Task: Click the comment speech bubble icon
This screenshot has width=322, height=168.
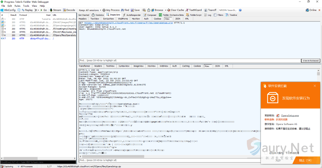Action: click(x=19, y=10)
